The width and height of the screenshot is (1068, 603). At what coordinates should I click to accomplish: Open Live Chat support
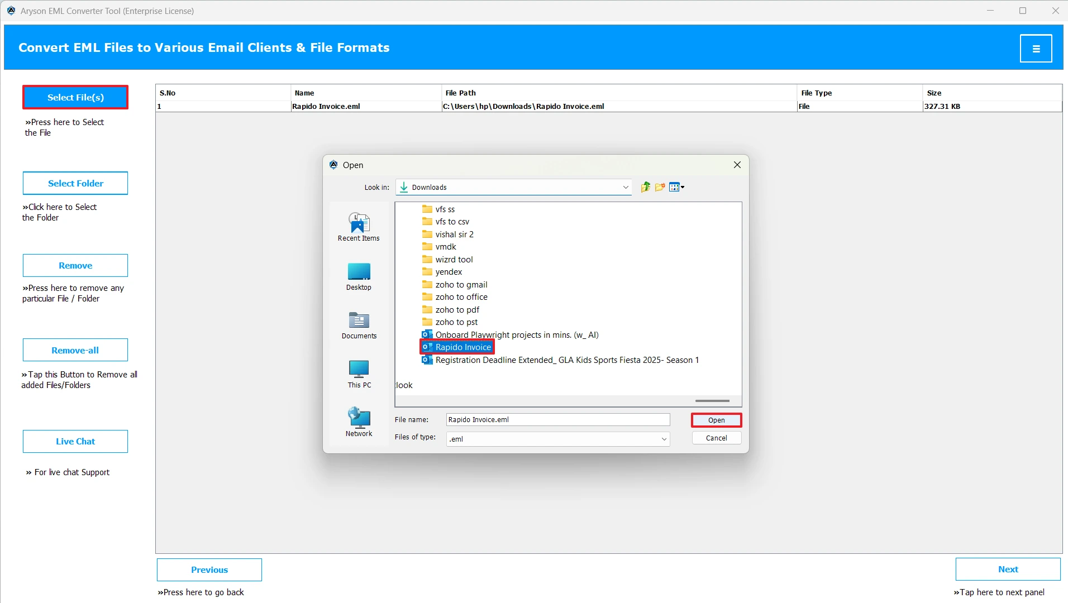tap(75, 442)
